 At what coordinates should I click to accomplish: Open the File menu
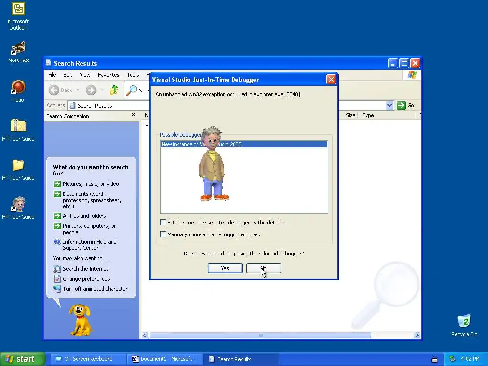click(52, 75)
